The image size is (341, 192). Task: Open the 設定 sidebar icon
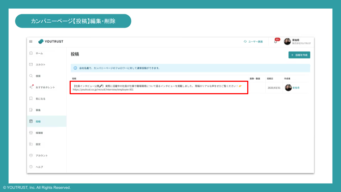[x=31, y=144]
